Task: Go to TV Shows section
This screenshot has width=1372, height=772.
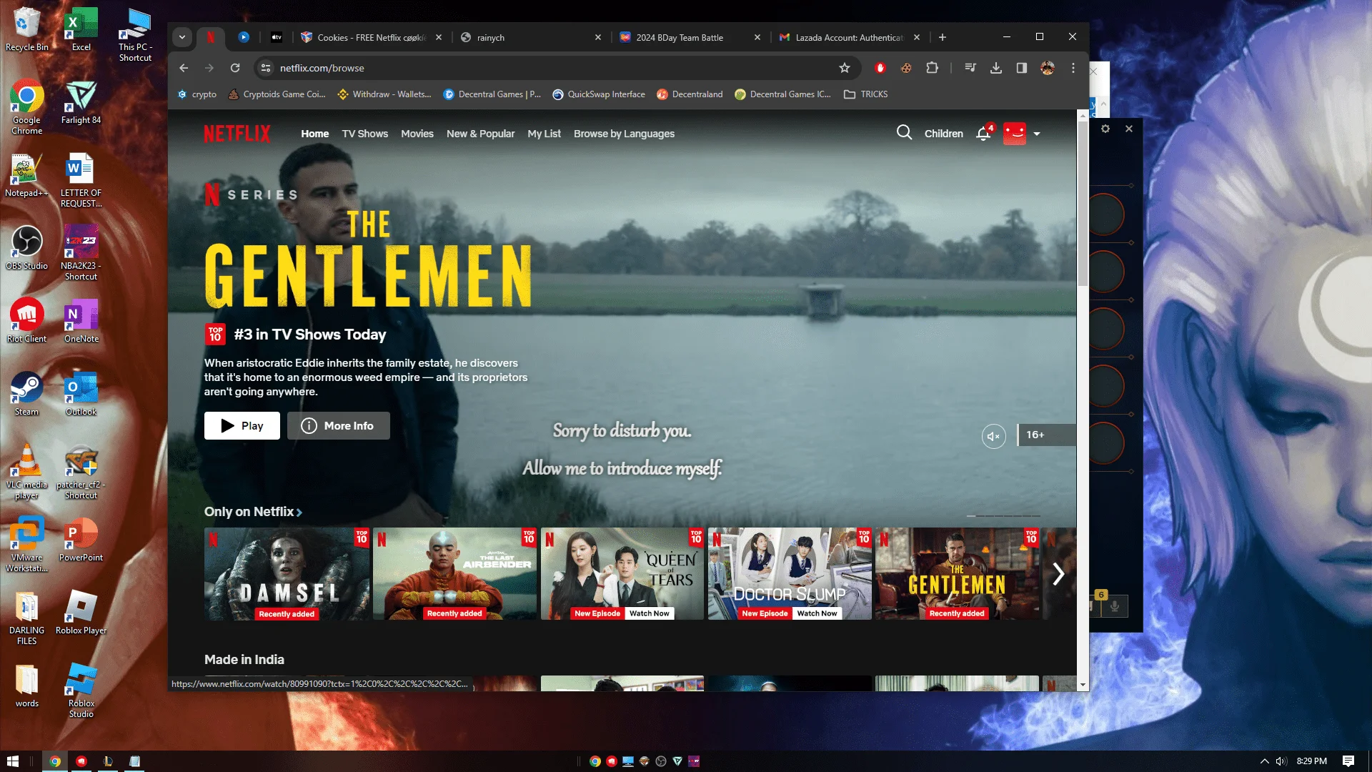Action: point(364,134)
